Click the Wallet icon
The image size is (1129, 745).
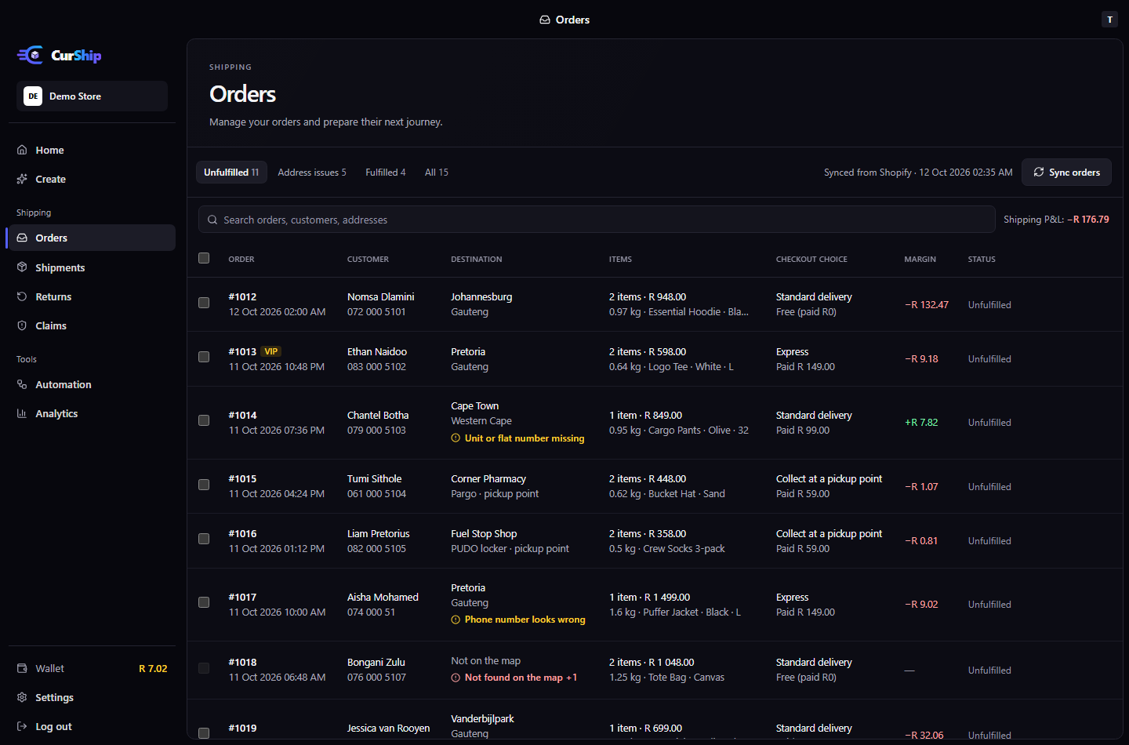22,668
